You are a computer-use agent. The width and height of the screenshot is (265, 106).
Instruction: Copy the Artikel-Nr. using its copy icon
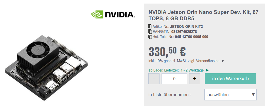point(150,26)
